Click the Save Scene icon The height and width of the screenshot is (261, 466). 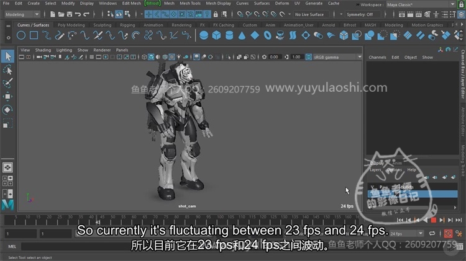coord(69,14)
